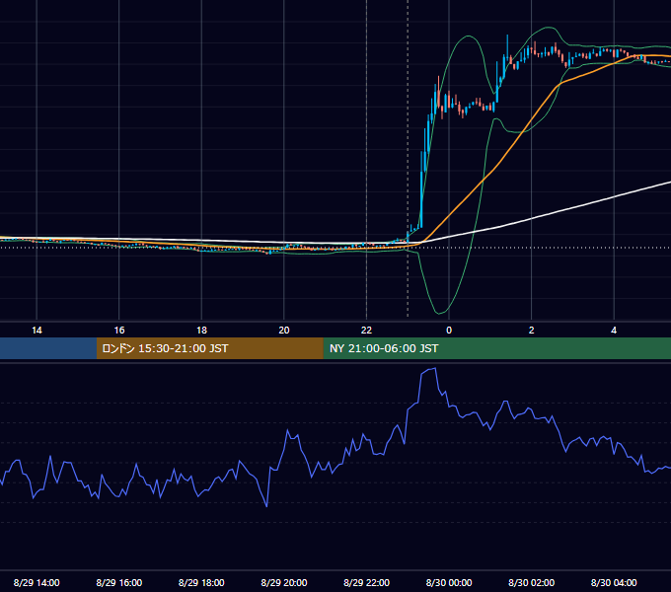Click the 8/30 02:00 date label
The width and height of the screenshot is (671, 592).
click(531, 582)
